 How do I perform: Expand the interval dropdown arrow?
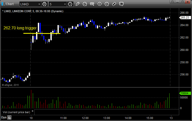click(x=65, y=4)
